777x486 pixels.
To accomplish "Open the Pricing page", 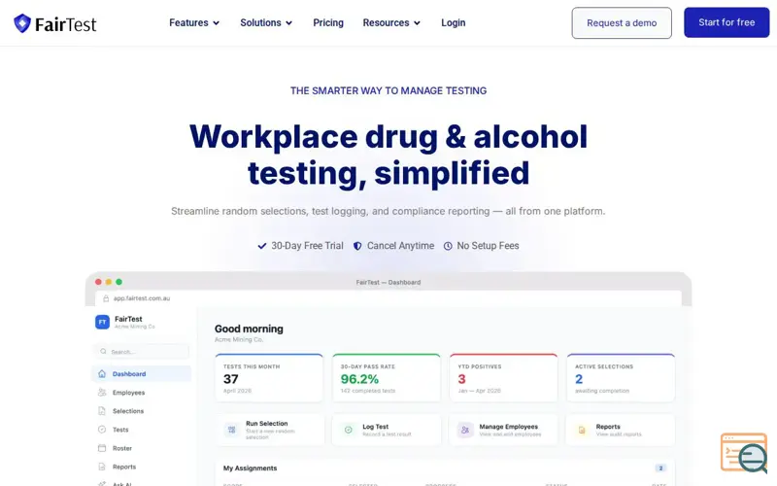I will click(328, 22).
